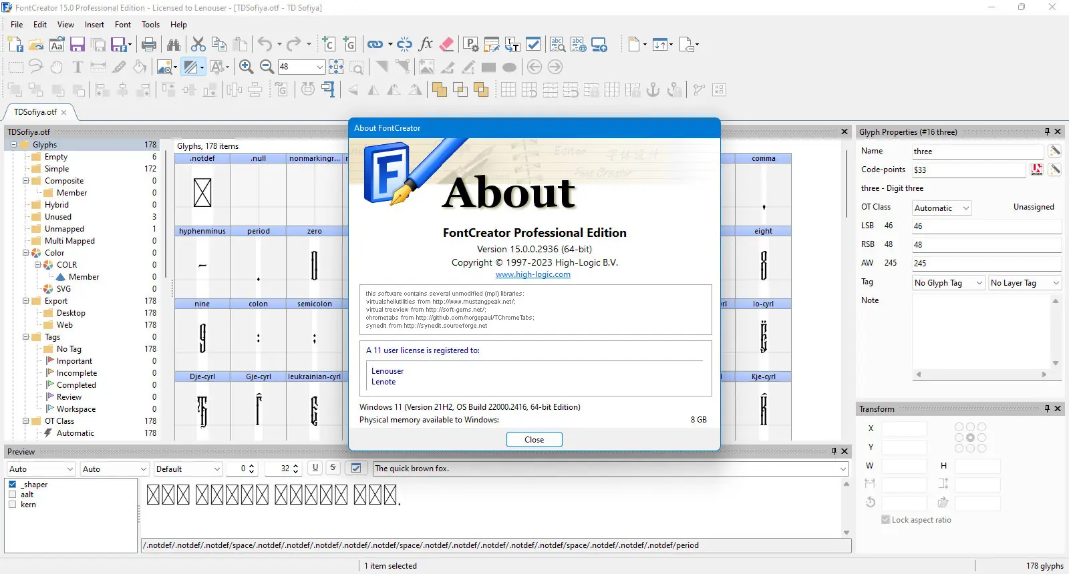Click the Font Properties Aa icon
This screenshot has width=1069, height=574.
57,45
